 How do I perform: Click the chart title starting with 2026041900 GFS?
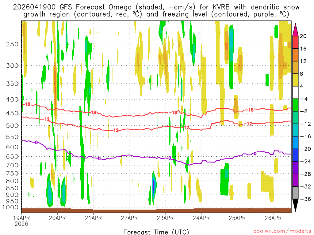pyautogui.click(x=156, y=11)
